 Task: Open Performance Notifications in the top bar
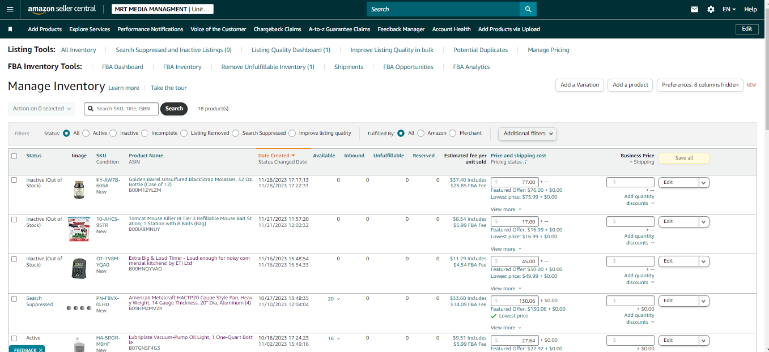(150, 29)
